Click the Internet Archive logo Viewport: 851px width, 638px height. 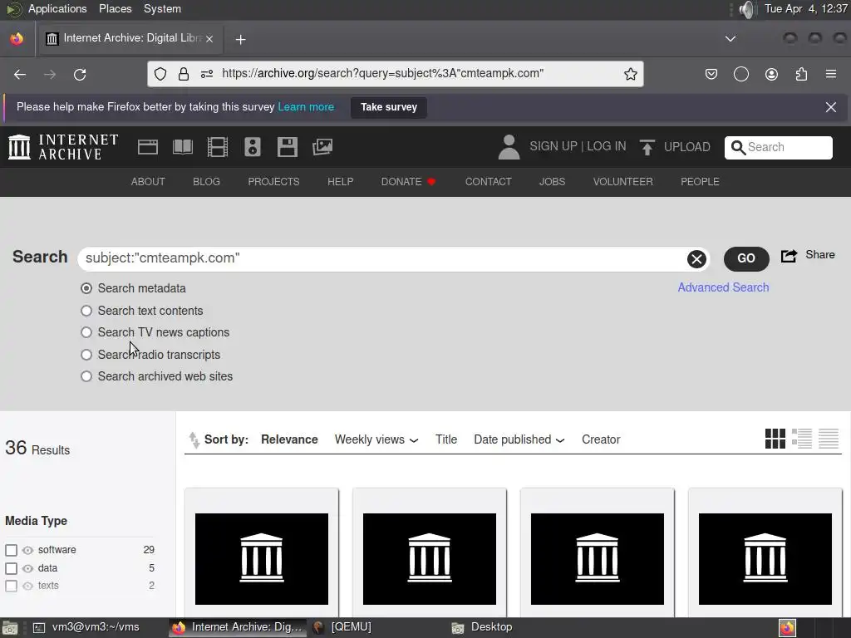(x=63, y=147)
